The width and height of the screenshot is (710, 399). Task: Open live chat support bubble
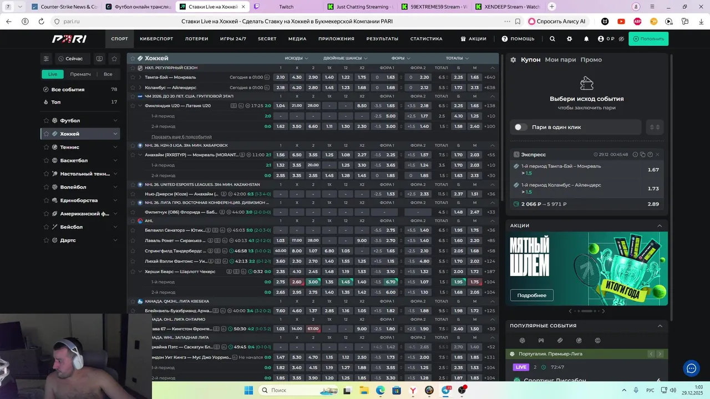(691, 368)
